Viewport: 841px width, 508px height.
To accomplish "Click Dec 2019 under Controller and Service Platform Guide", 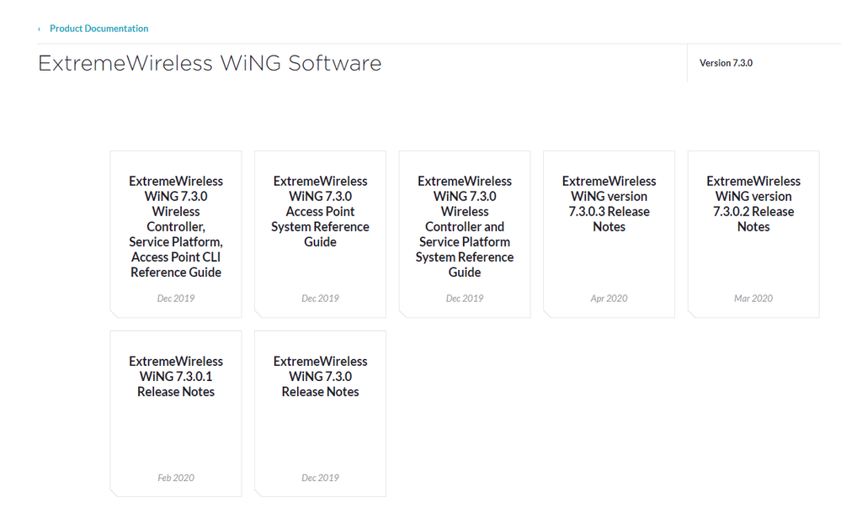I will pos(465,299).
